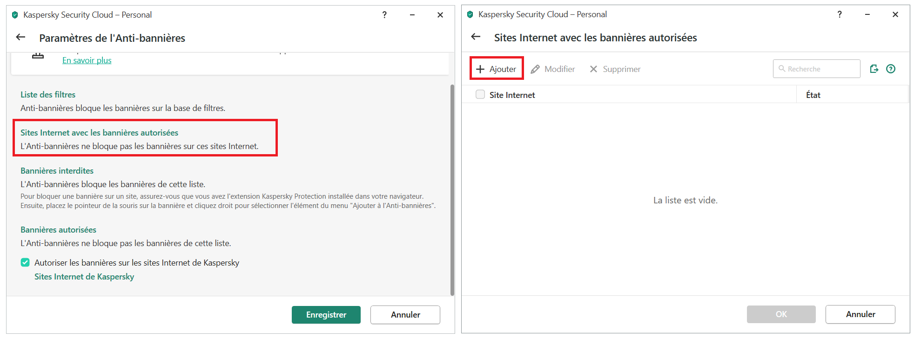The image size is (914, 338).
Task: Open help in Sites Internet window title bar
Action: [840, 14]
